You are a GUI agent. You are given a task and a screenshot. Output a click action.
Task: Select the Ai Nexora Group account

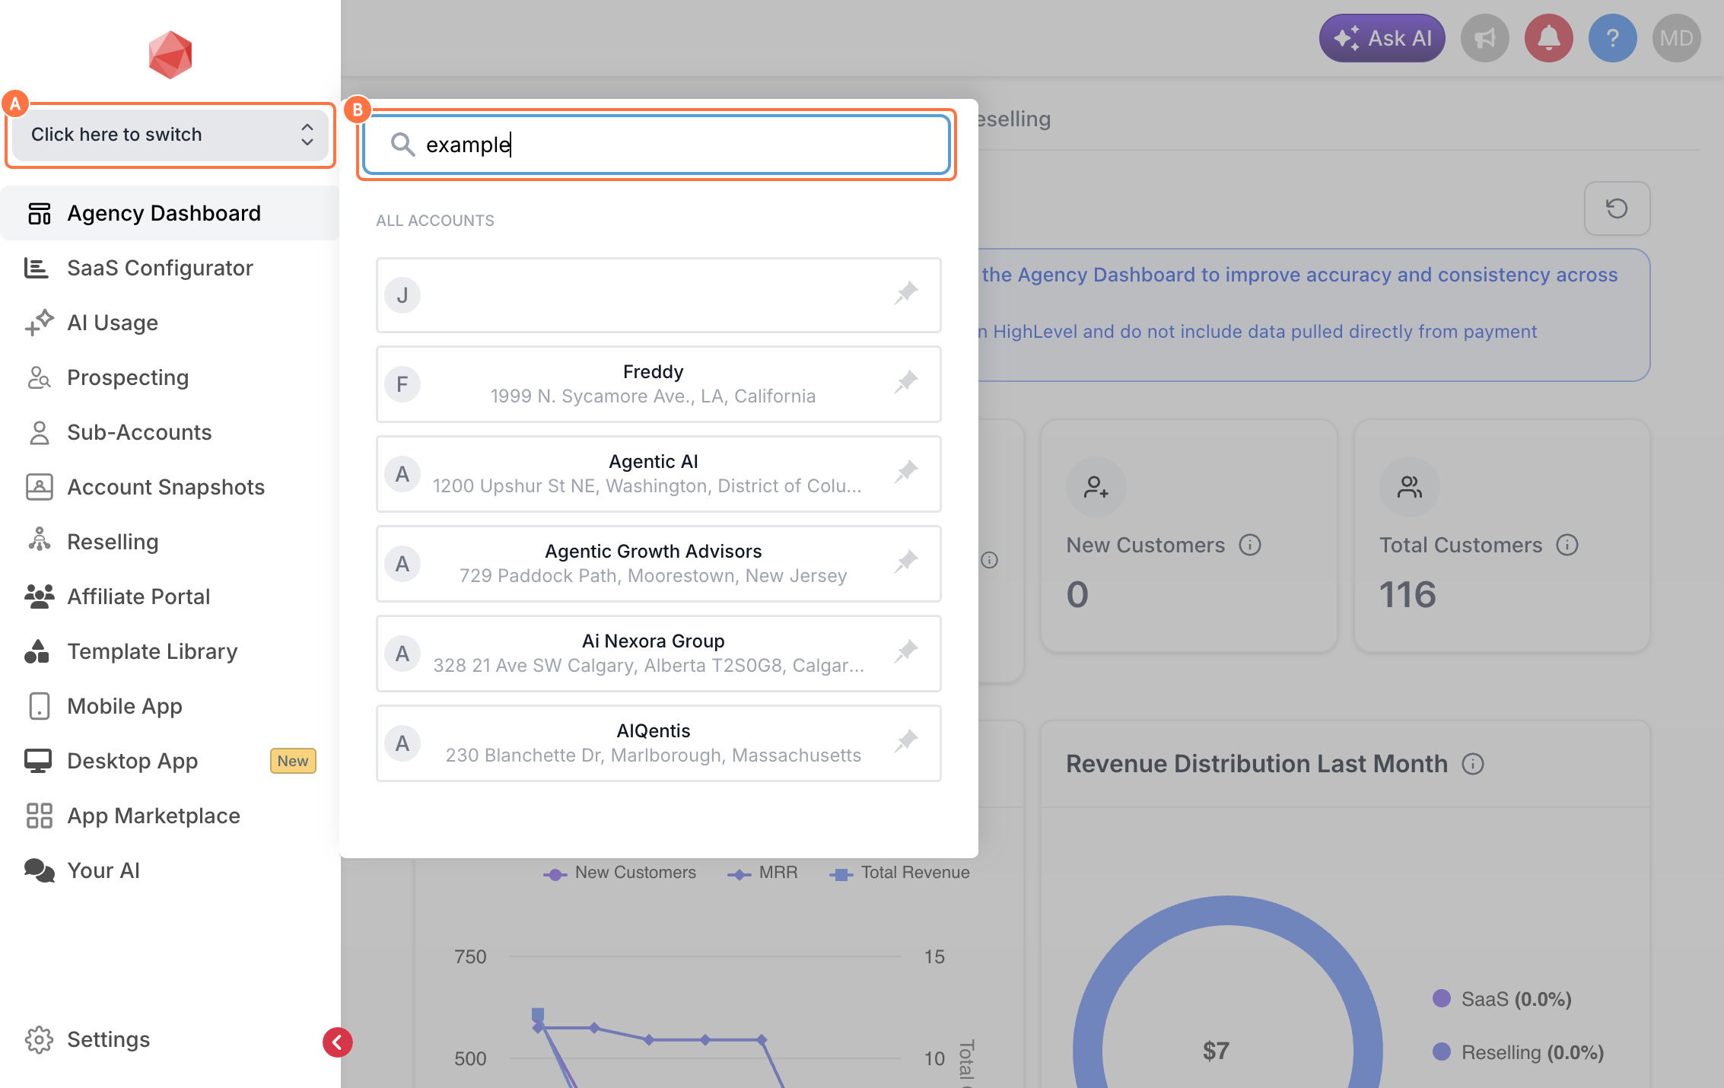tap(658, 654)
